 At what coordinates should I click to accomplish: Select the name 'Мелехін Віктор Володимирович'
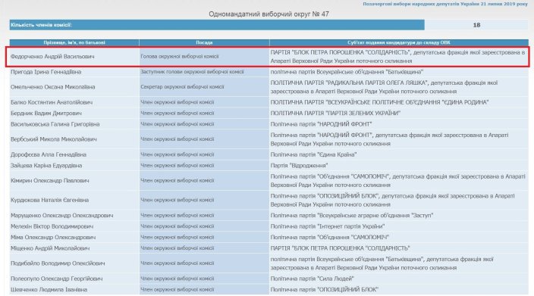click(x=52, y=226)
